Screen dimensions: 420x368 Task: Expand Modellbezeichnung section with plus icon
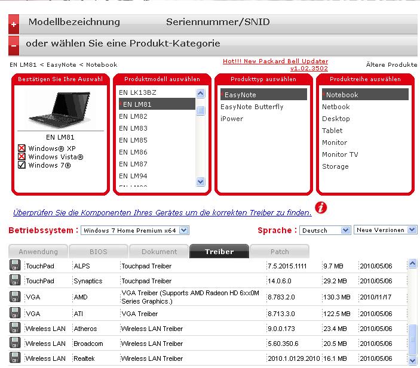point(14,24)
